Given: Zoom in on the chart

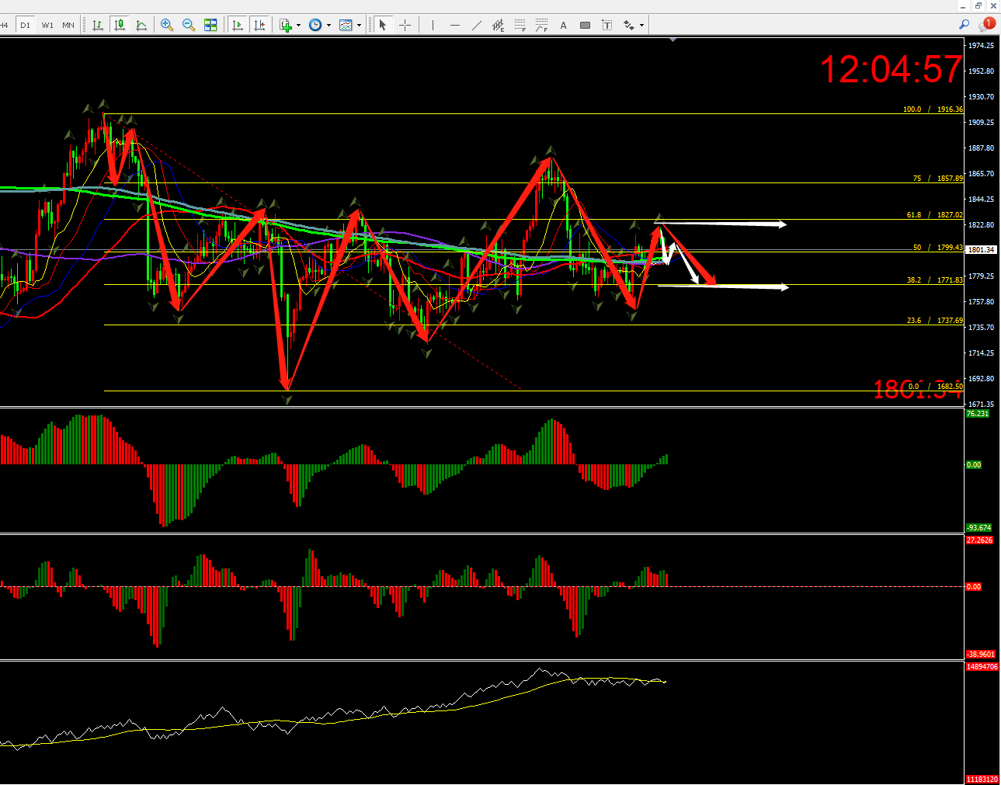Looking at the screenshot, I should tap(167, 25).
